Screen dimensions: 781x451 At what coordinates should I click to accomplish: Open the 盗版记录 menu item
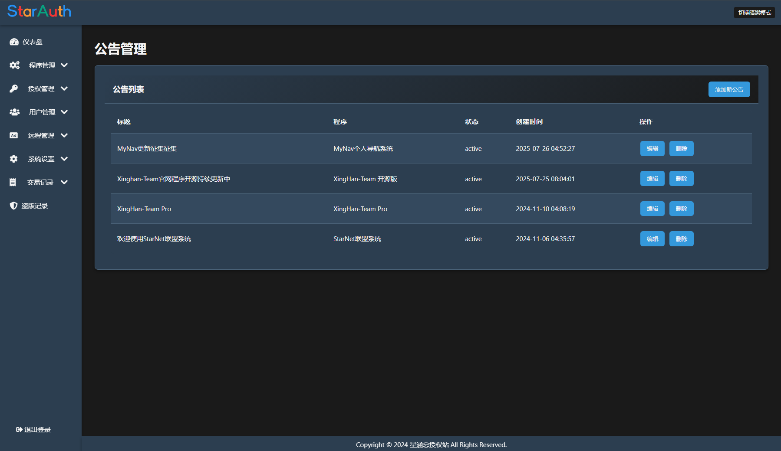coord(35,206)
